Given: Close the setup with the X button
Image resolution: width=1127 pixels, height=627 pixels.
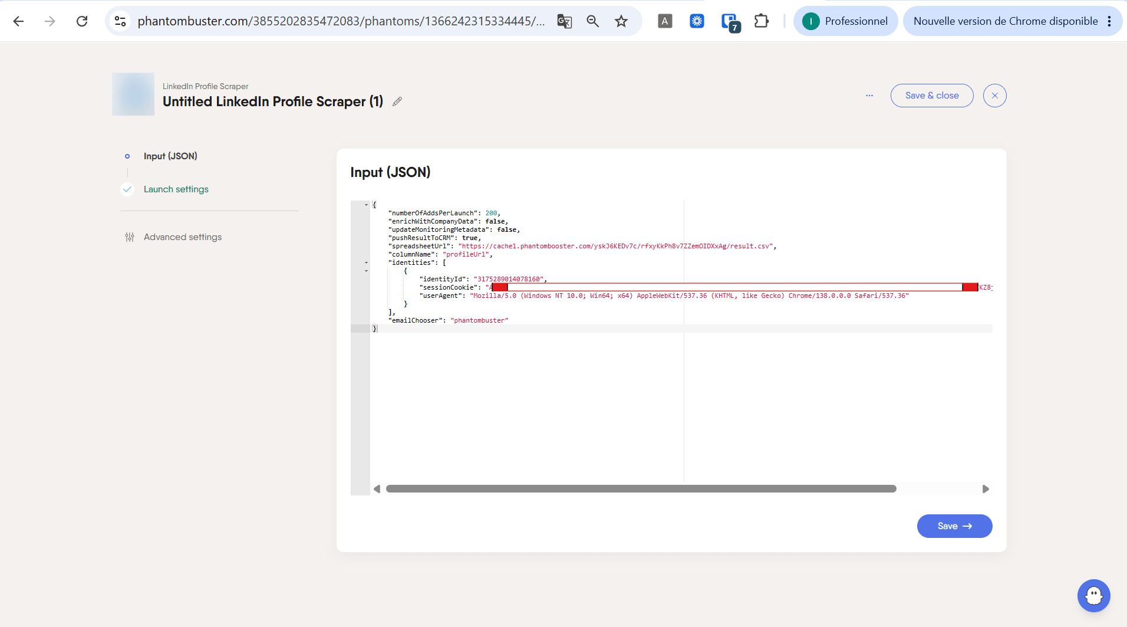Looking at the screenshot, I should pos(995,96).
